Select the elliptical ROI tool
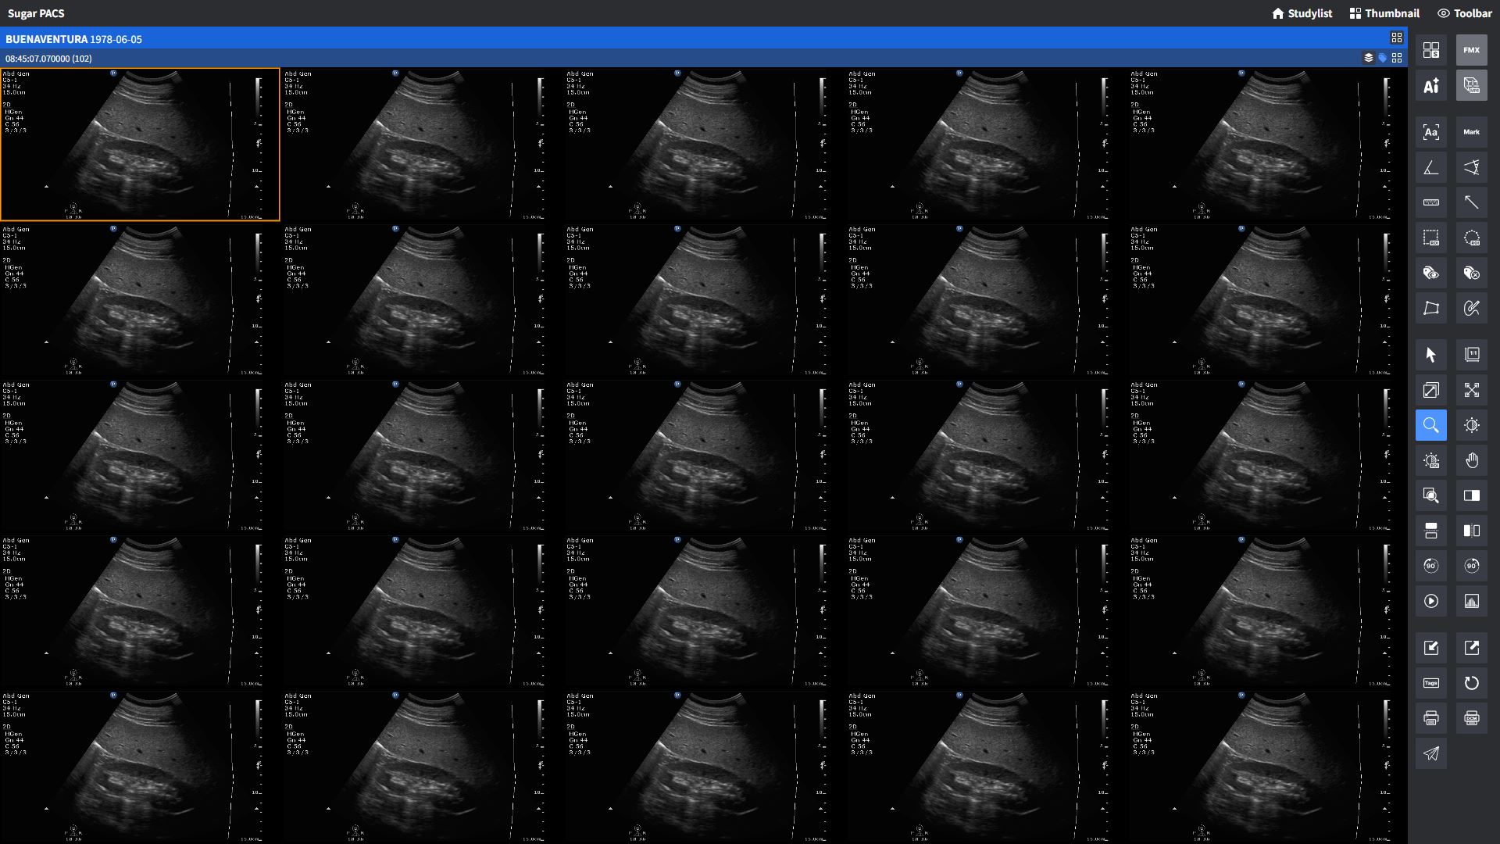The width and height of the screenshot is (1500, 844). point(1471,238)
